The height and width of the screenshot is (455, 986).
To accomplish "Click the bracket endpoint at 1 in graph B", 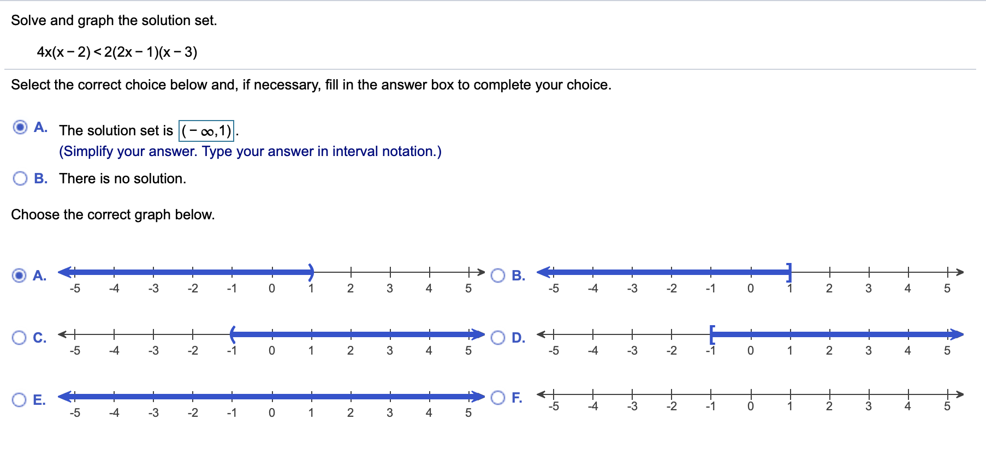I will click(x=789, y=272).
